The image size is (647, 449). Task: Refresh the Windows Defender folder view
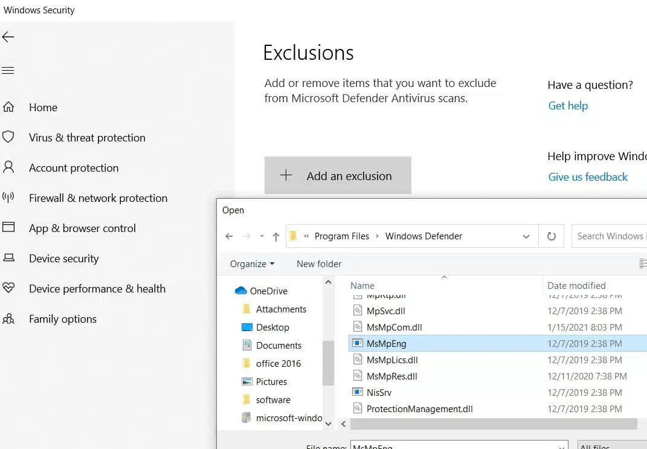551,236
